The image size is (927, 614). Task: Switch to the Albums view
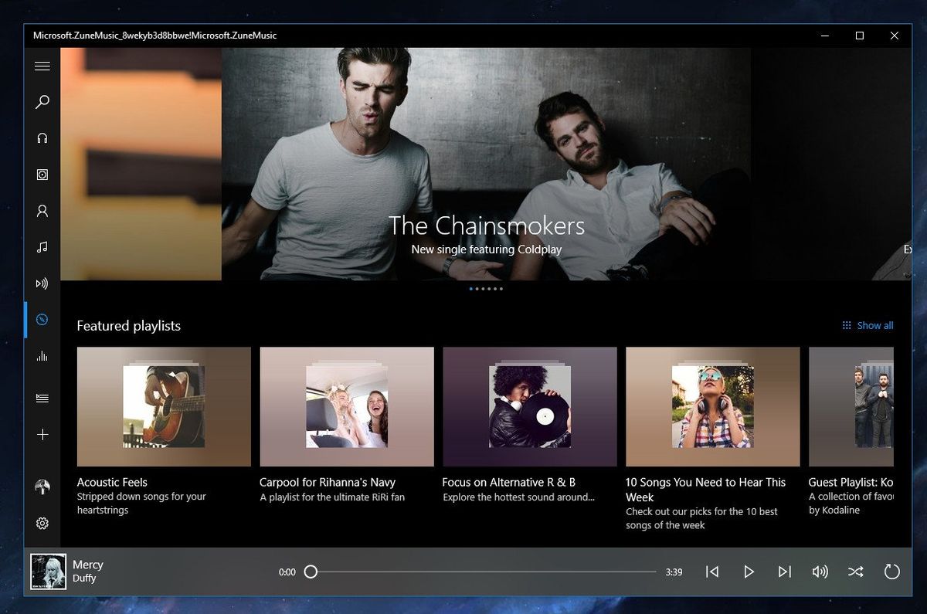pos(42,175)
